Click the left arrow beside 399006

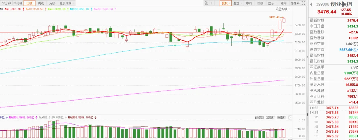[x=311, y=4]
